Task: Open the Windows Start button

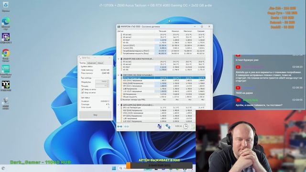Action: 114,168
